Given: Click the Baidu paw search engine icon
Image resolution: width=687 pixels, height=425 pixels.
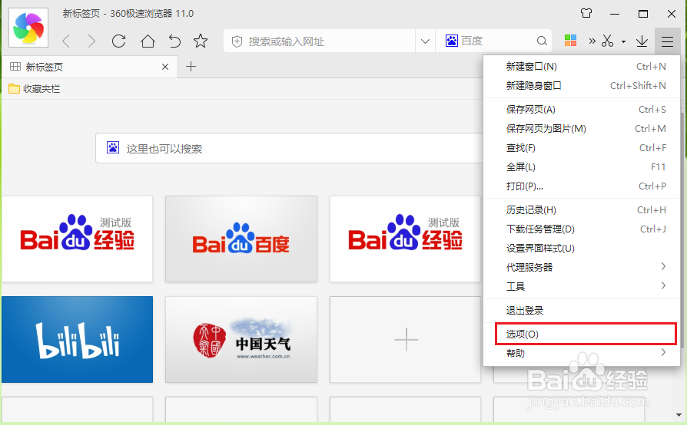Looking at the screenshot, I should [451, 41].
